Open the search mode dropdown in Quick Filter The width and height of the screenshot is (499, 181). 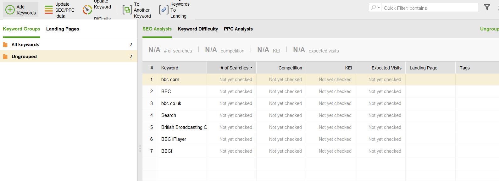click(x=375, y=8)
